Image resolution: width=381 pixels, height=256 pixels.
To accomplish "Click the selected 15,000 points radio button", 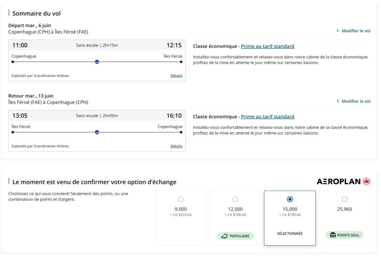I will point(290,199).
